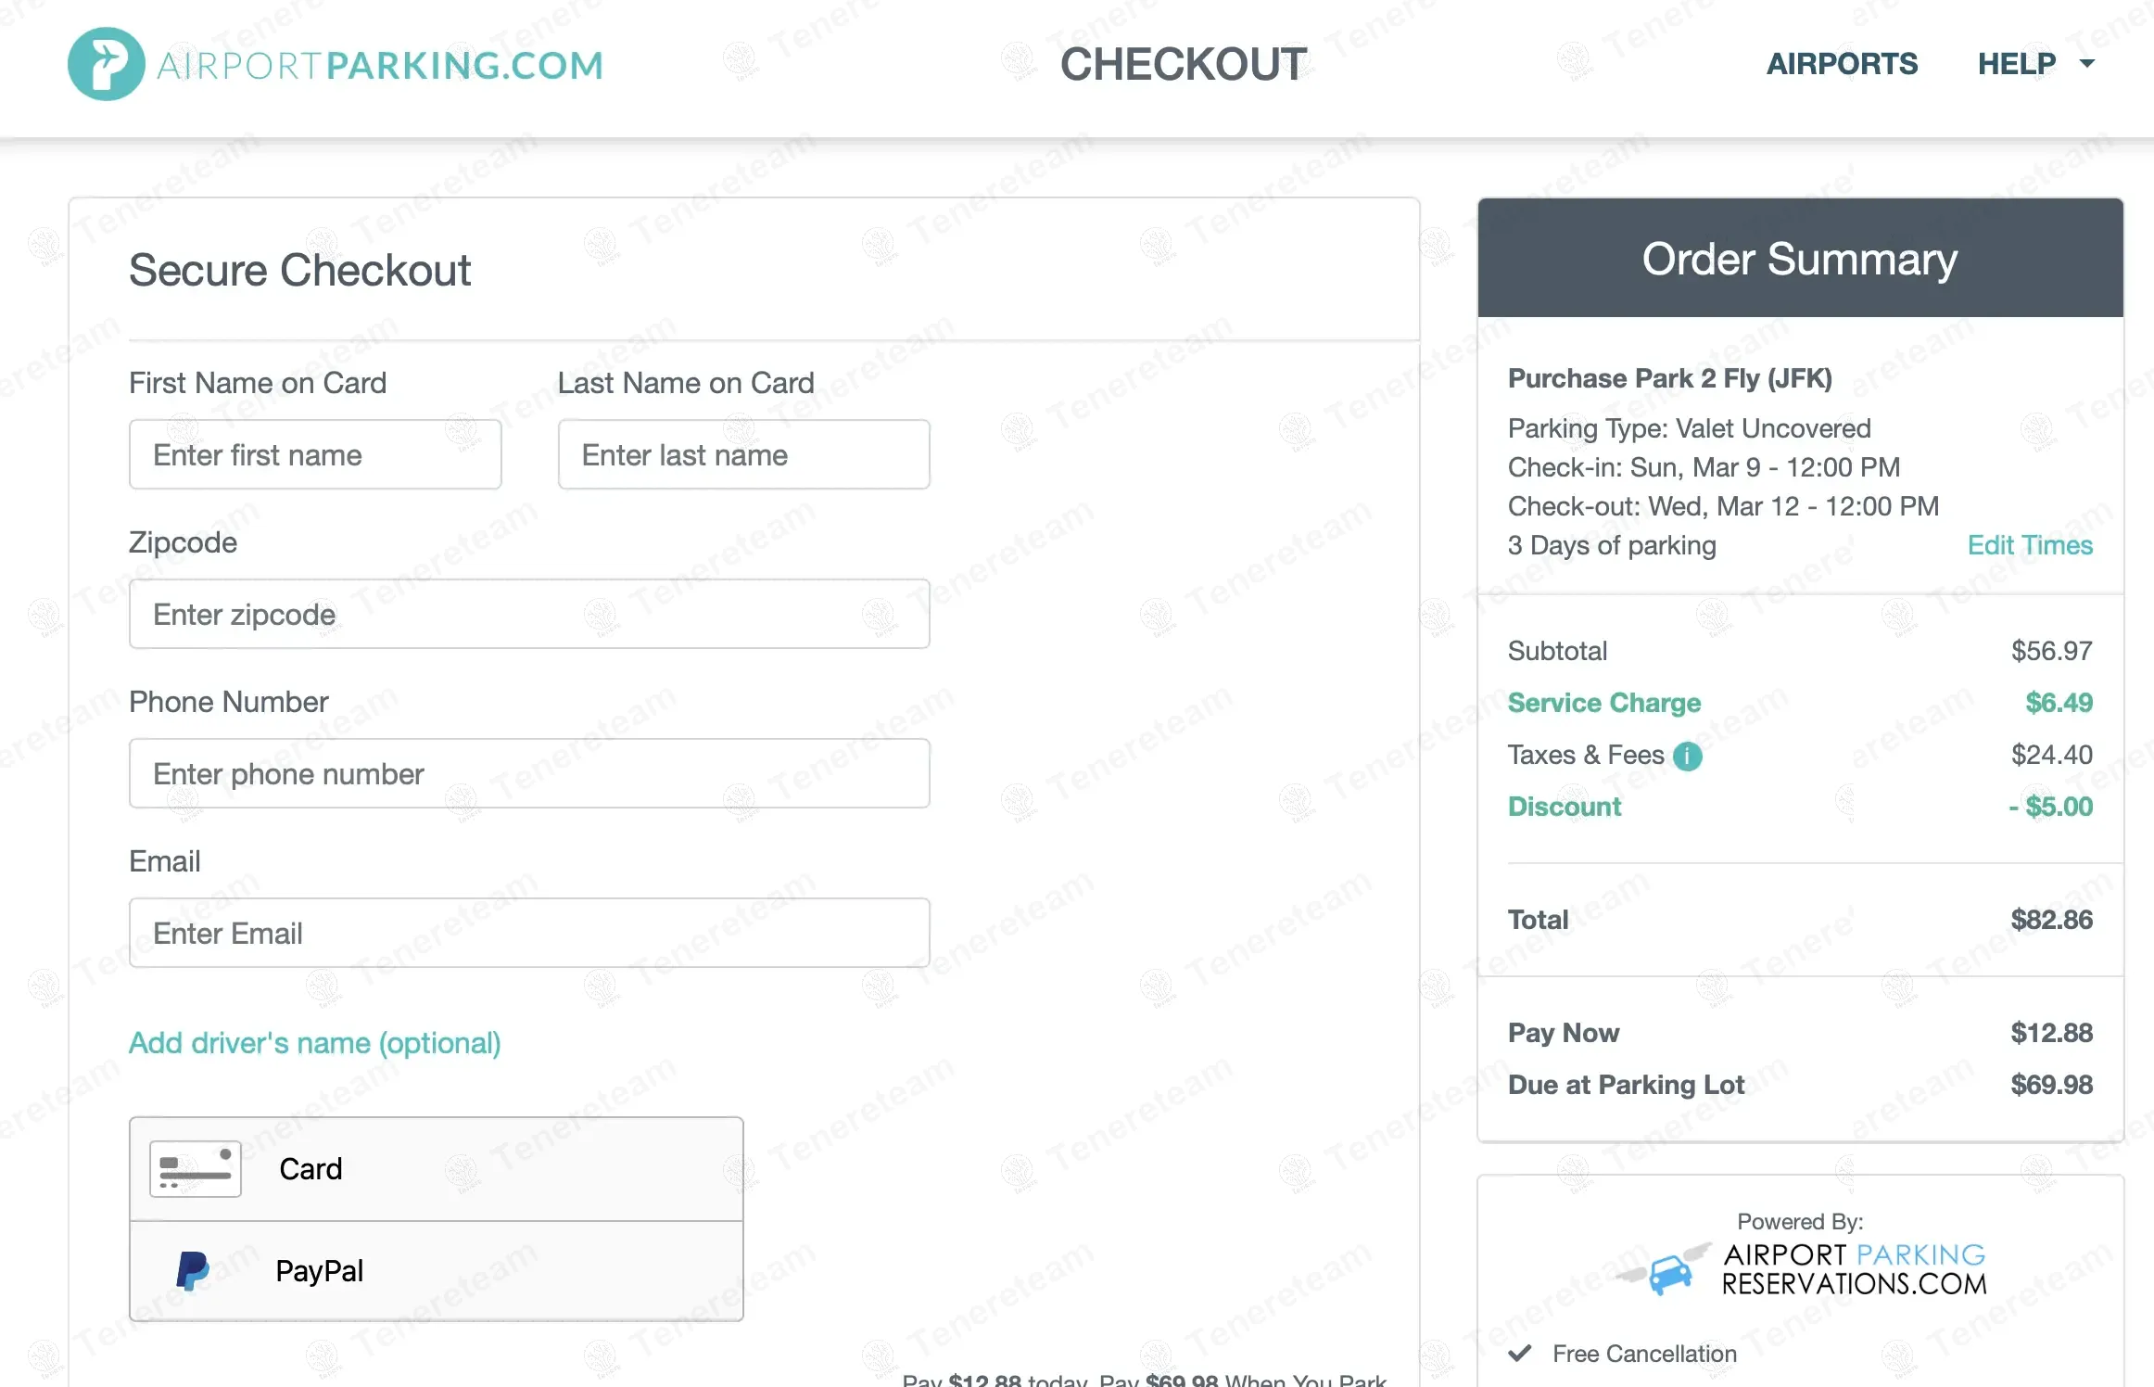Click the AirportParking.com logo icon
This screenshot has height=1387, width=2154.
click(x=106, y=64)
